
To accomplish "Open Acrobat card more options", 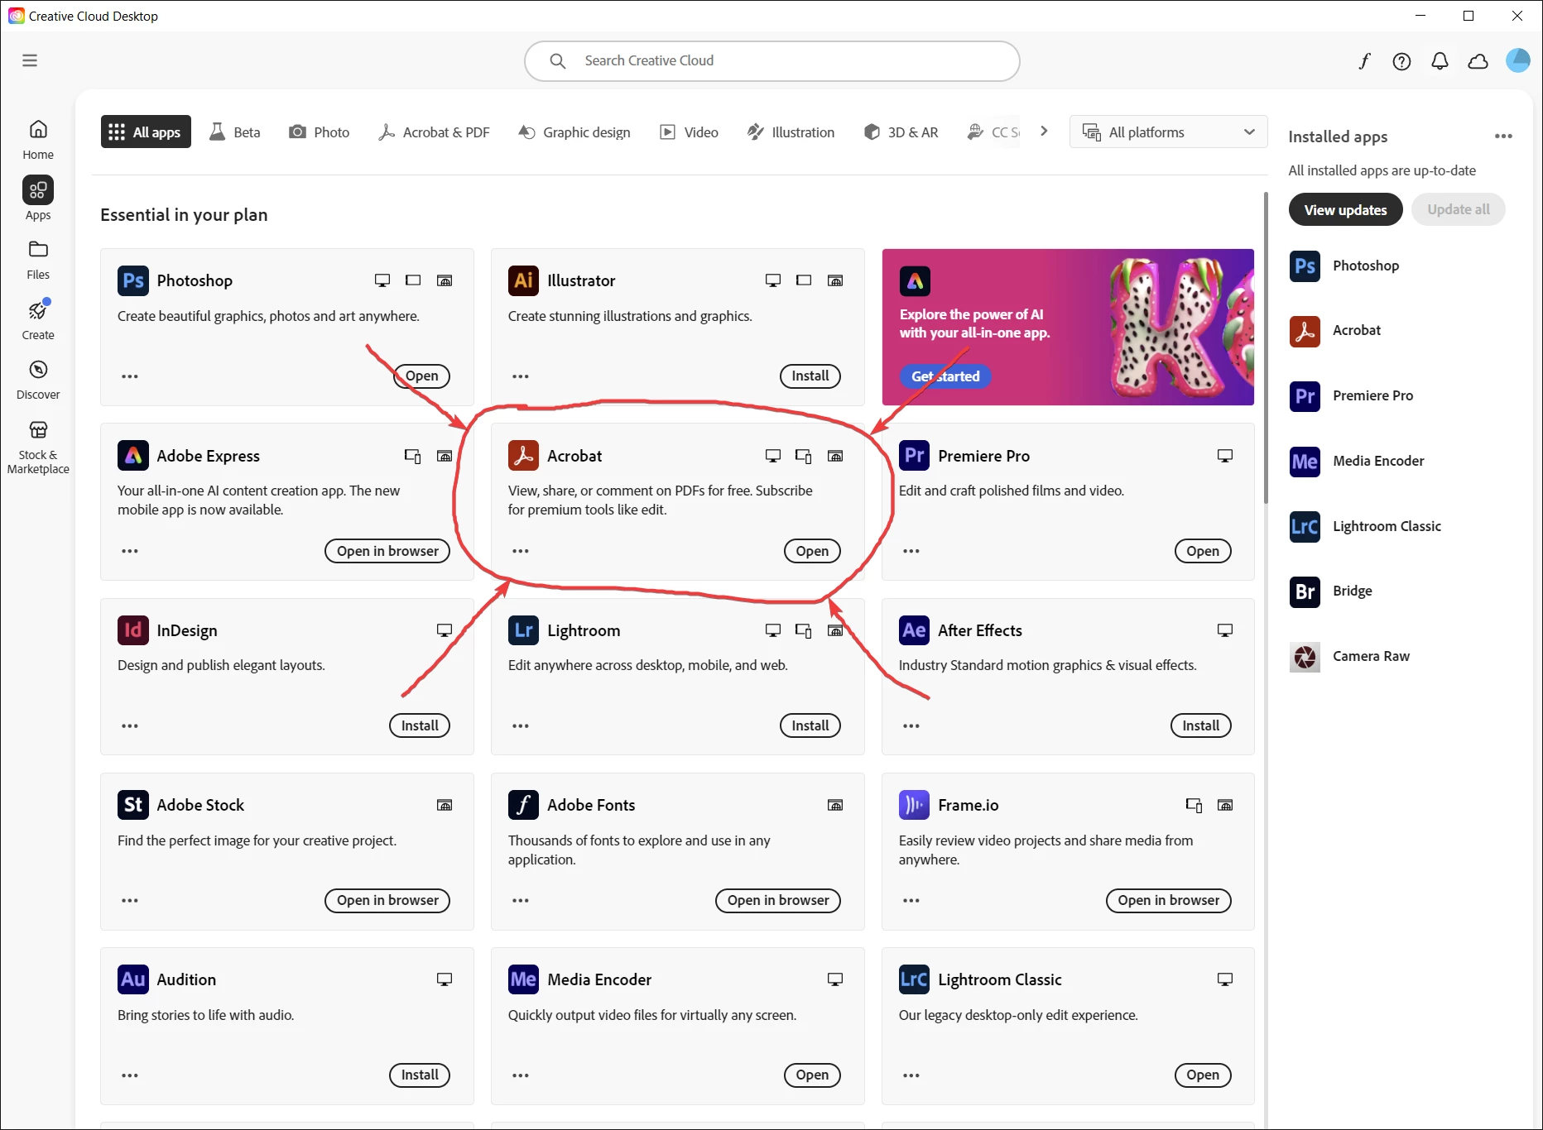I will (x=521, y=551).
